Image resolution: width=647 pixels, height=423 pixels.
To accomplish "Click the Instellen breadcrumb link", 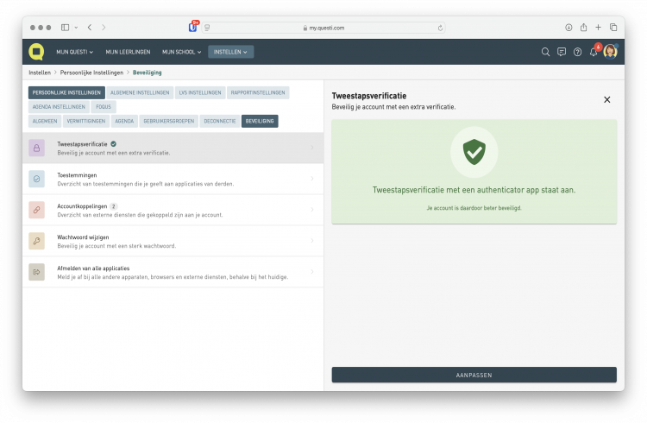I will (40, 73).
